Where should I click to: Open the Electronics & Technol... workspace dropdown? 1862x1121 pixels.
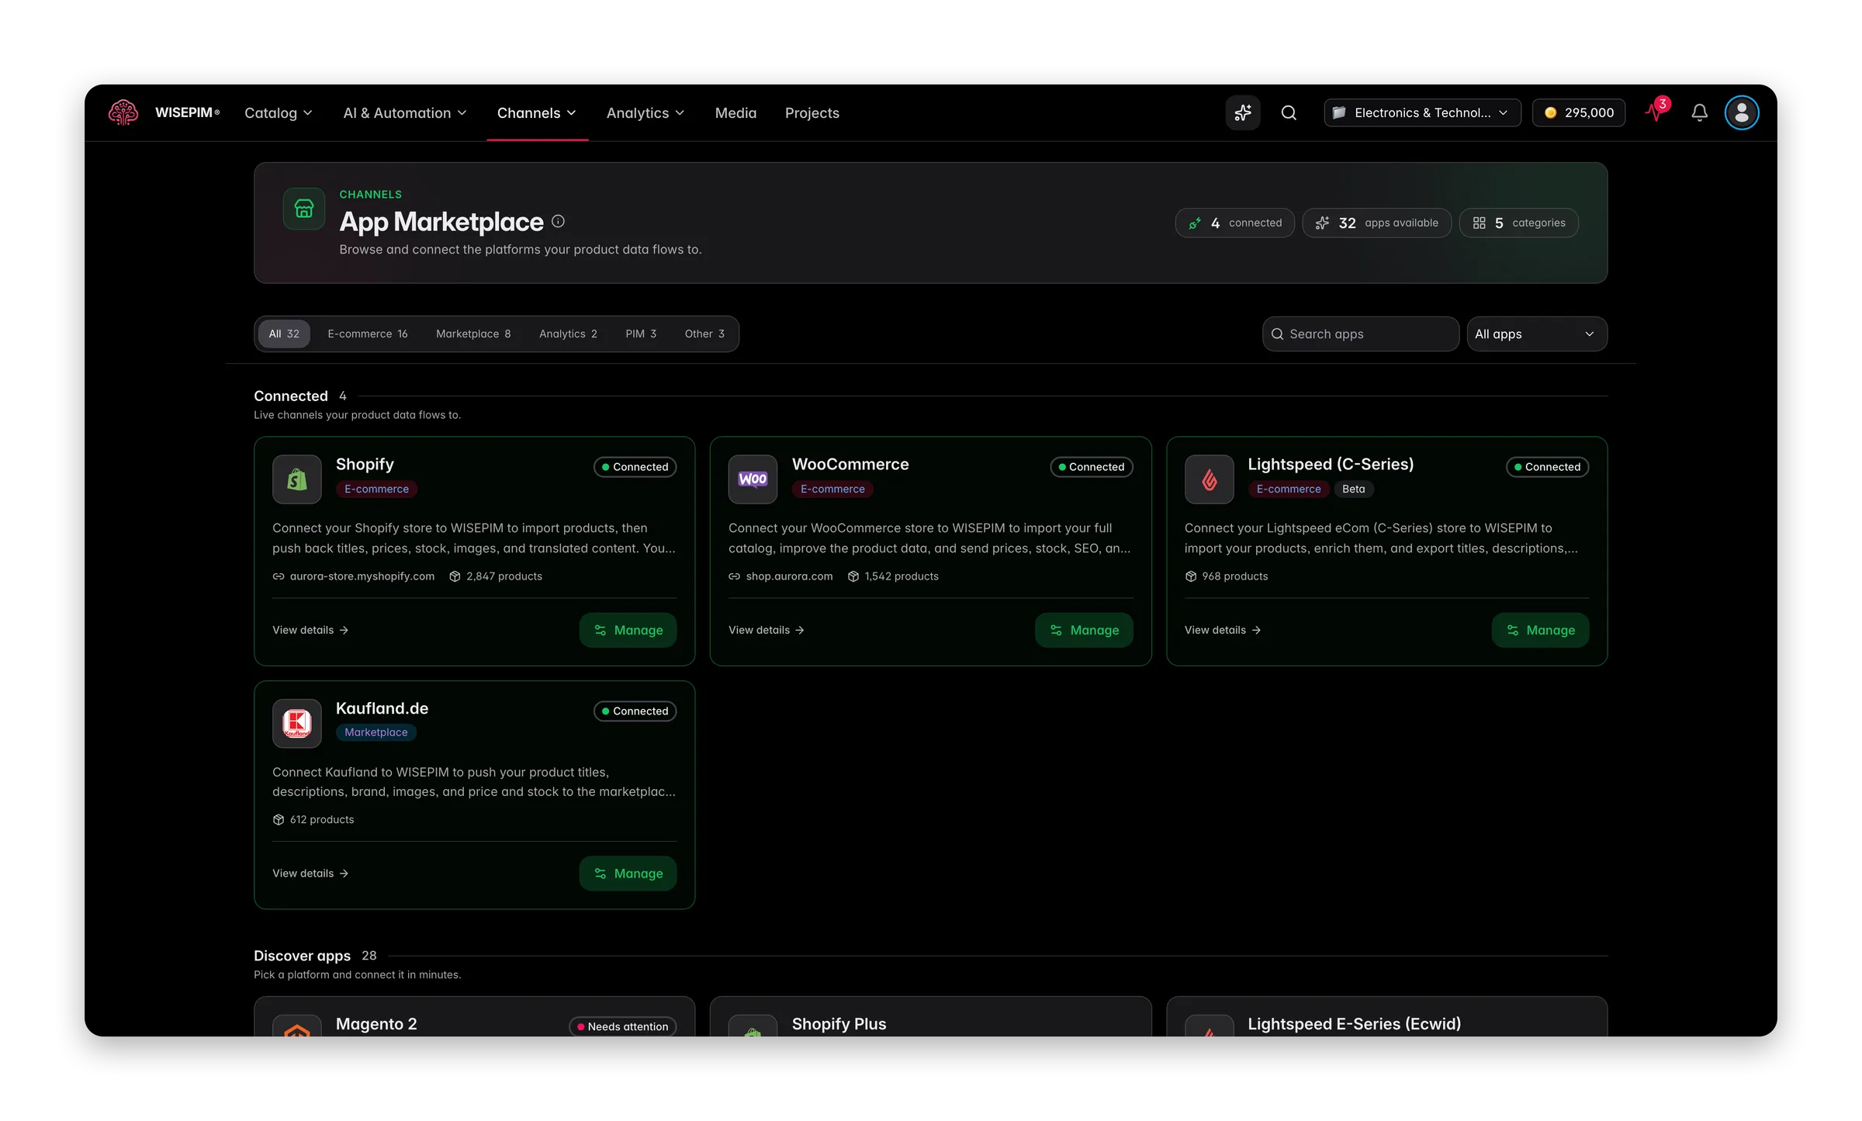[1422, 112]
